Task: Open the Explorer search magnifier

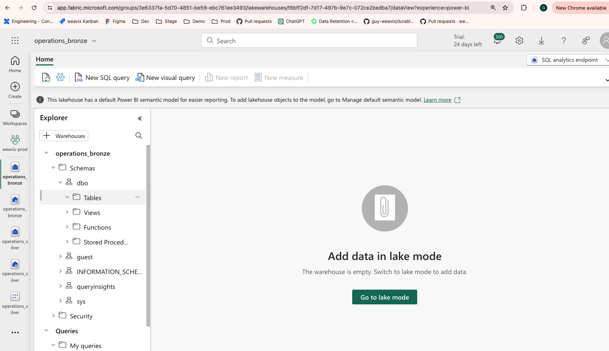Action: coord(139,135)
